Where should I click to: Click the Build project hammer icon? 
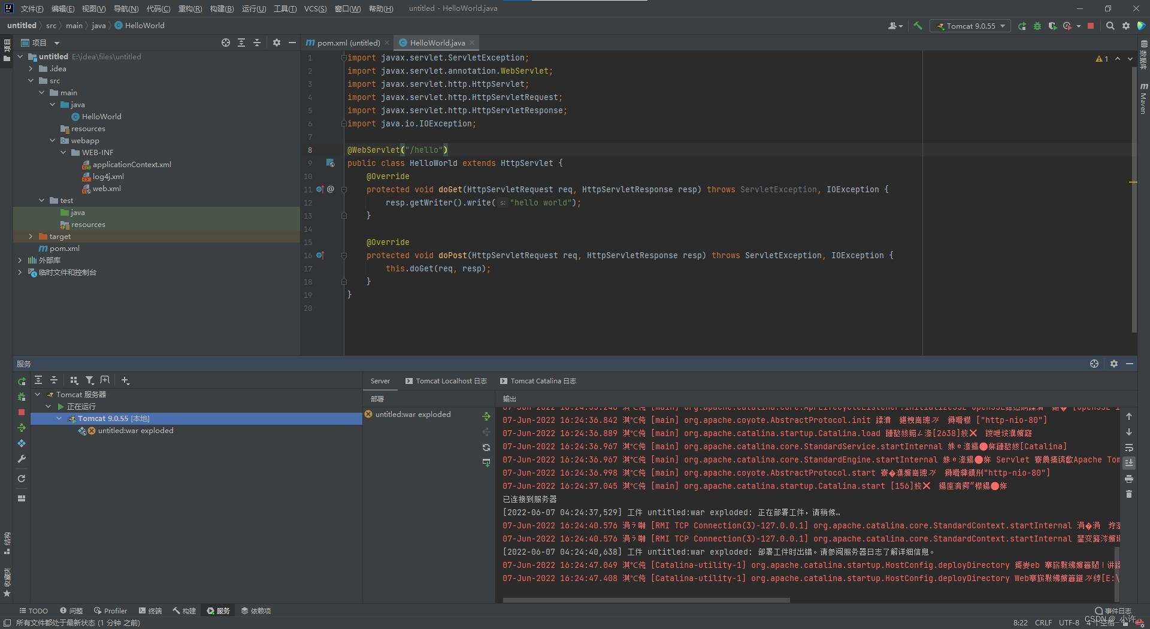click(917, 26)
